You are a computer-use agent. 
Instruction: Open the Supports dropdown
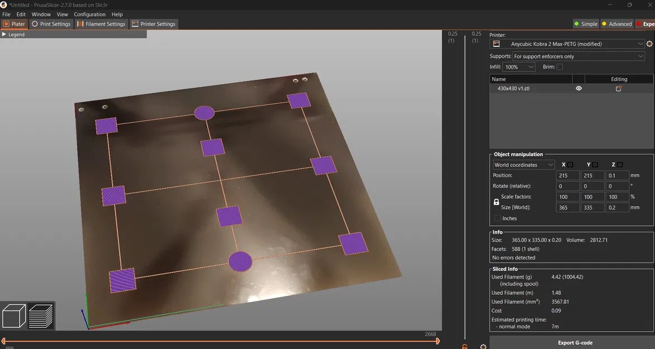tap(578, 56)
